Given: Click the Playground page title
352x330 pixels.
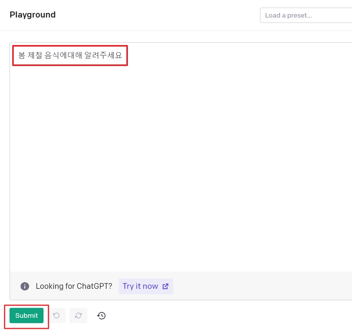Looking at the screenshot, I should pos(32,15).
